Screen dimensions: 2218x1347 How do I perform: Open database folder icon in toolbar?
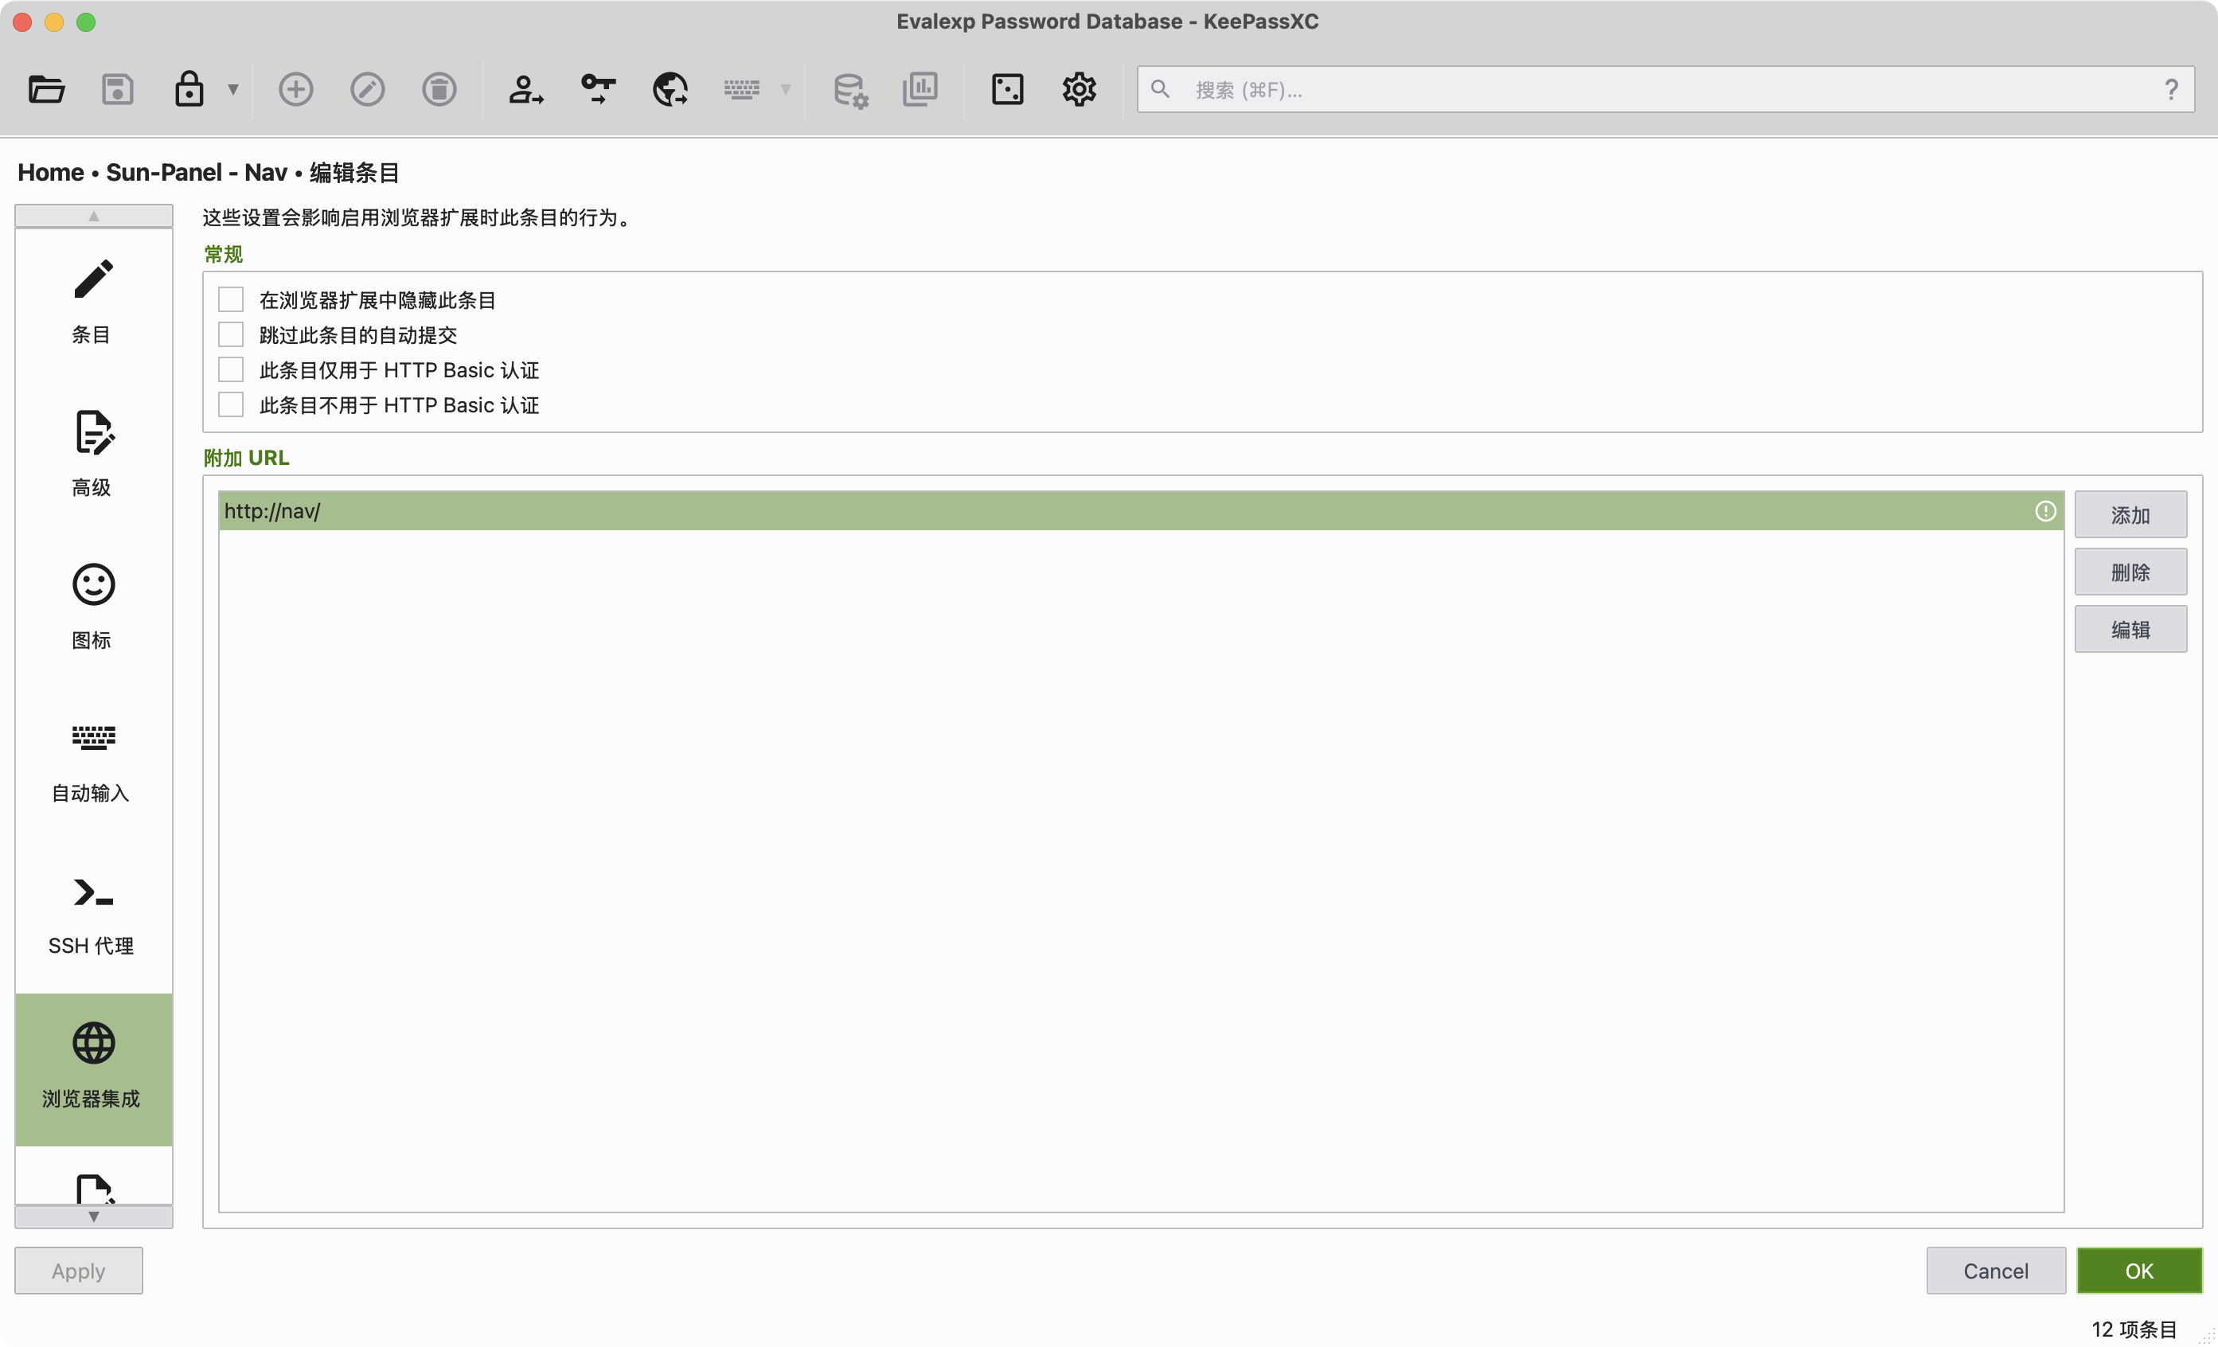46,89
